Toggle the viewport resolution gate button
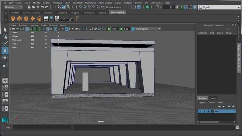 tap(34, 29)
